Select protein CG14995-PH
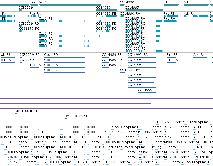 (x=141, y=82)
